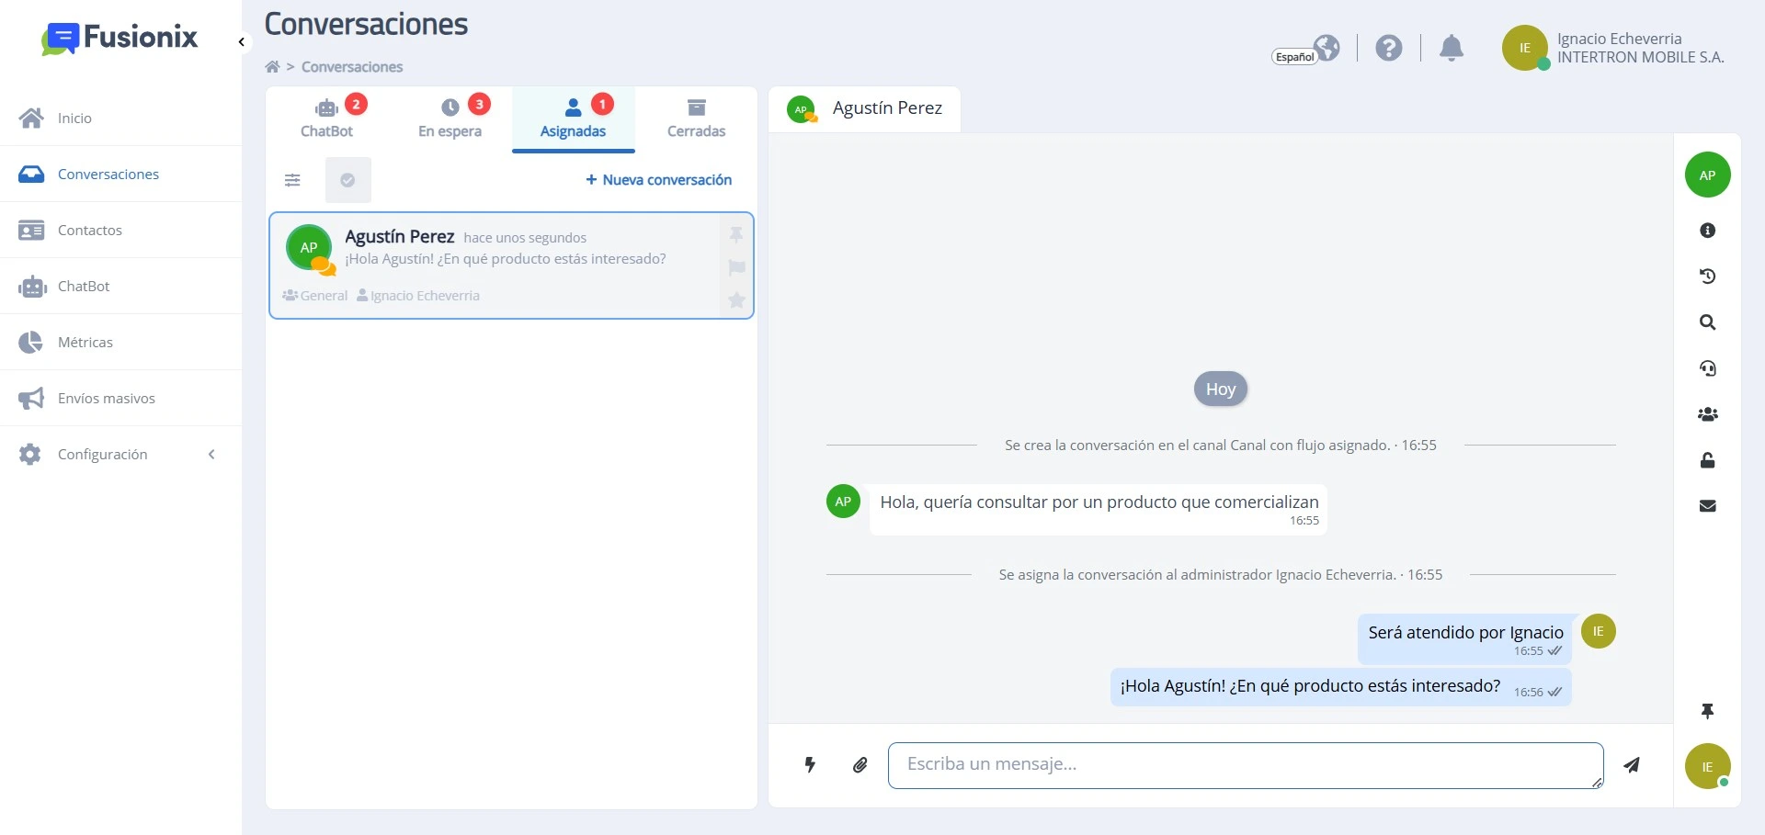This screenshot has height=835, width=1765.
Task: Click the AP contact avatar in right panel
Action: (1708, 175)
